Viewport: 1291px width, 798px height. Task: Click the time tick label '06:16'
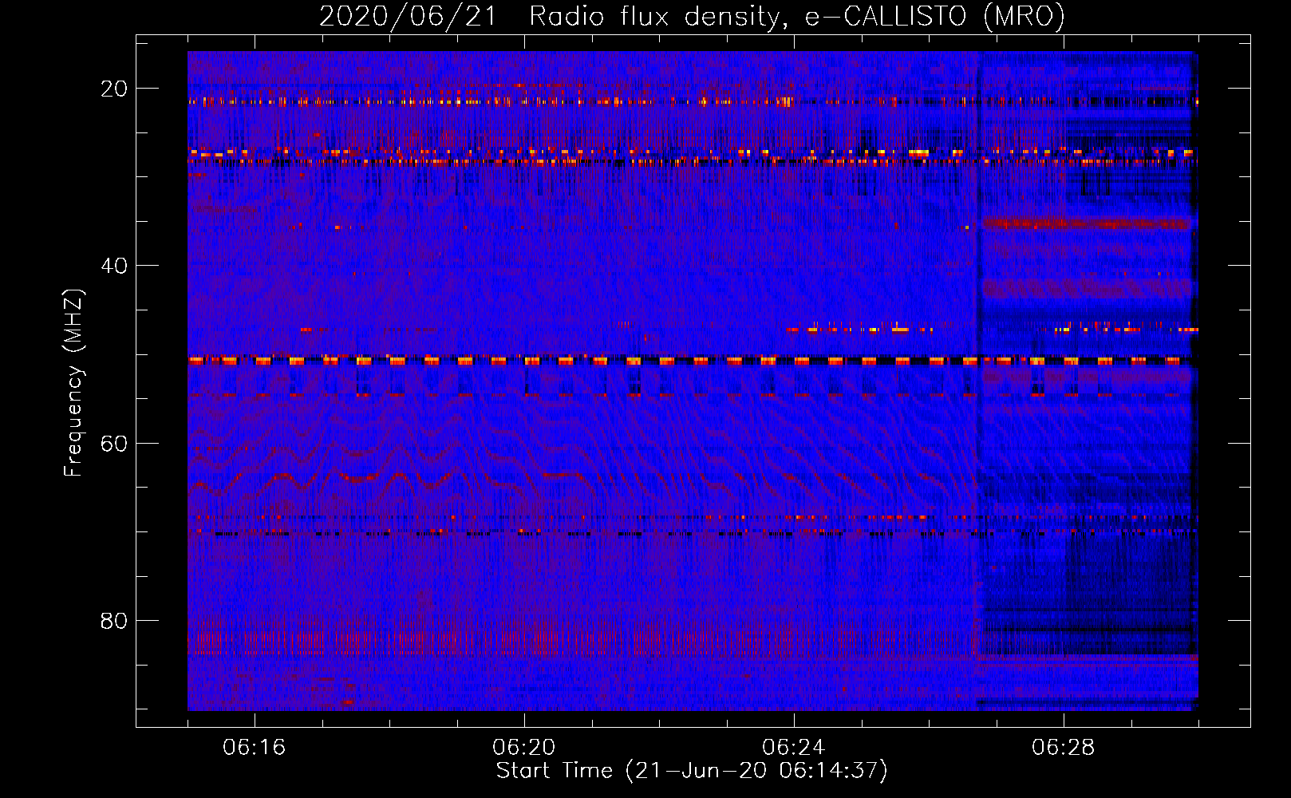pyautogui.click(x=255, y=748)
